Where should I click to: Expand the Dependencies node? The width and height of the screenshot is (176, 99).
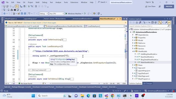(x=133, y=35)
